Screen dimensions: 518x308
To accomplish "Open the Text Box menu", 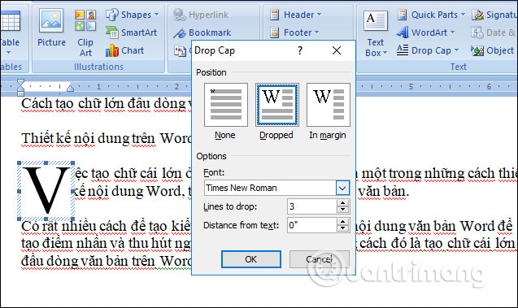I will [x=376, y=33].
